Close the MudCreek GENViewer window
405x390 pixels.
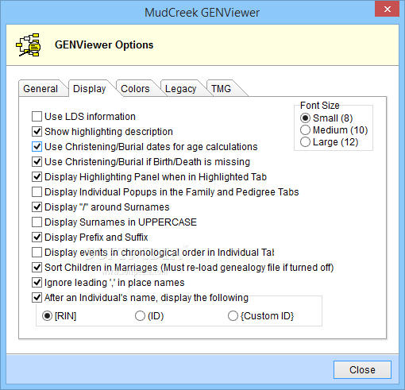[x=387, y=9]
